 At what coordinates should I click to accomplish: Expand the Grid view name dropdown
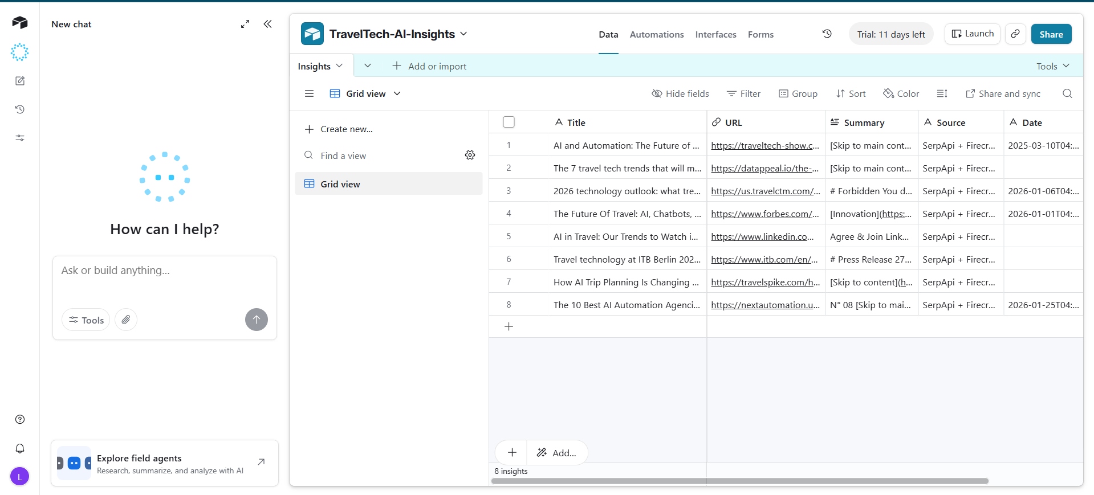click(x=397, y=93)
